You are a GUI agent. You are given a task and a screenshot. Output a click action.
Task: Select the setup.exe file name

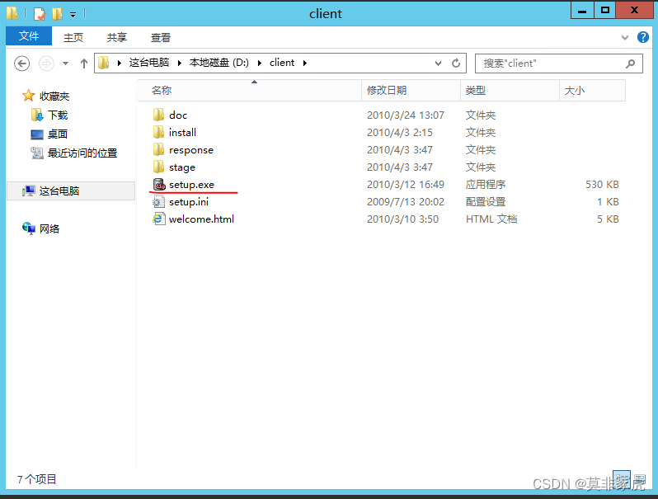[191, 185]
